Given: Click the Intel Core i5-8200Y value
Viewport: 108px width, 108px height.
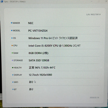Looking at the screenshot, I should [x=55, y=46].
